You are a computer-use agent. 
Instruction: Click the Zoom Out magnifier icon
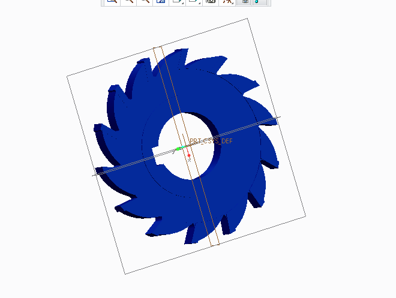coord(144,2)
